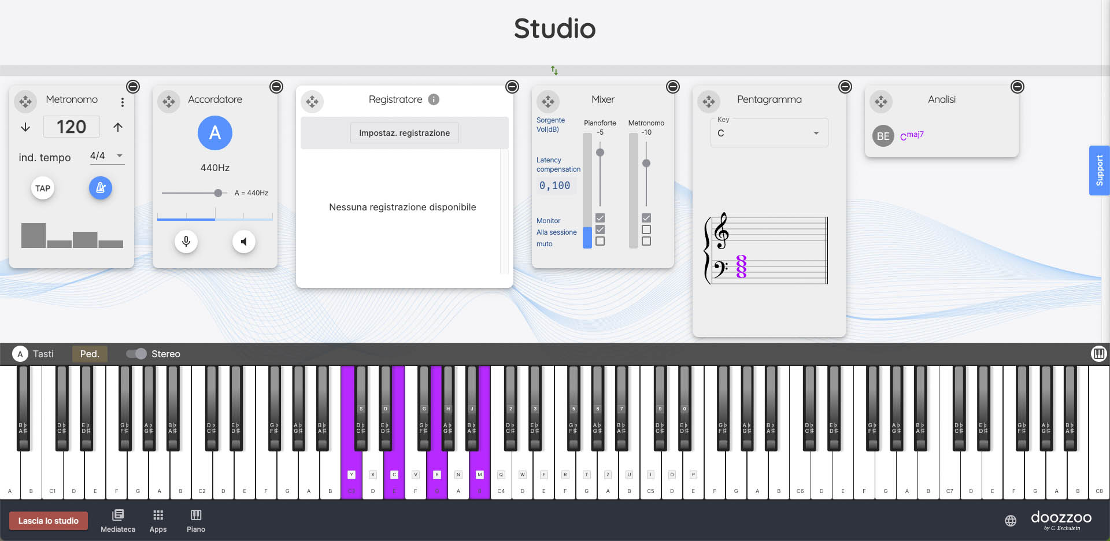1110x541 pixels.
Task: Click the tuner A = 440Hz slider handle
Action: point(218,193)
